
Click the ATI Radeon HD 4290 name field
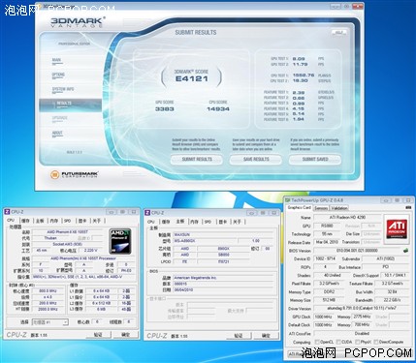[x=347, y=218]
